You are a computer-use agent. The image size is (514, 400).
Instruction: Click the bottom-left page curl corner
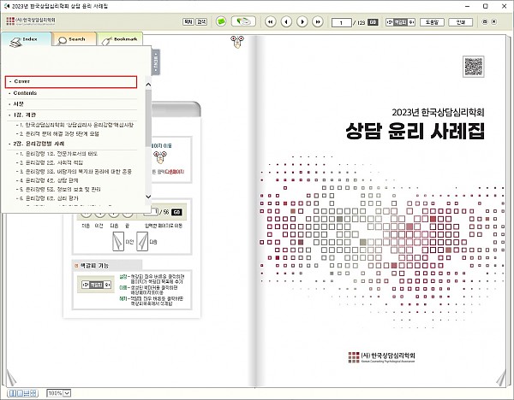(x=11, y=378)
